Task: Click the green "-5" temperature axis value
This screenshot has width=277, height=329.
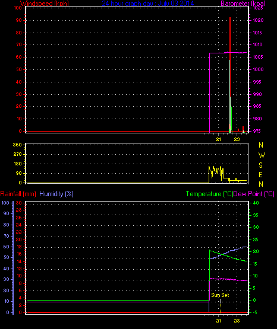Action: pyautogui.click(x=255, y=312)
